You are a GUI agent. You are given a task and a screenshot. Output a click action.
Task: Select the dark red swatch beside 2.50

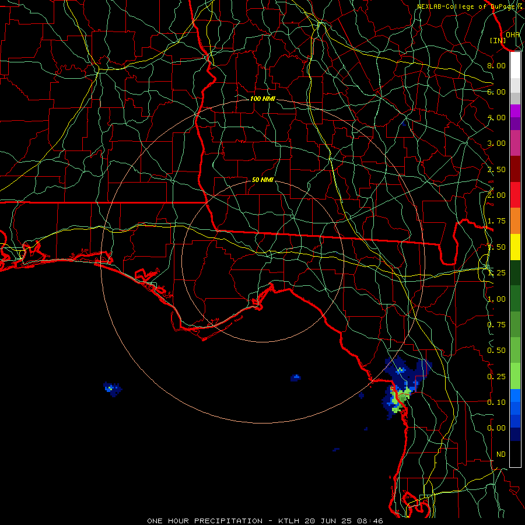coord(515,169)
